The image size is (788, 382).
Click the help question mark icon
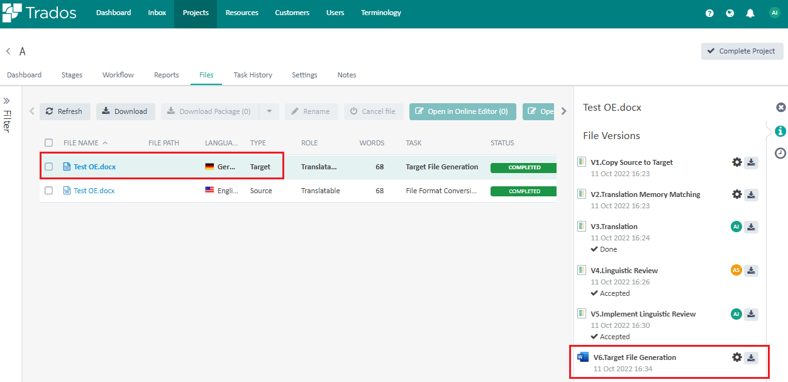click(709, 13)
